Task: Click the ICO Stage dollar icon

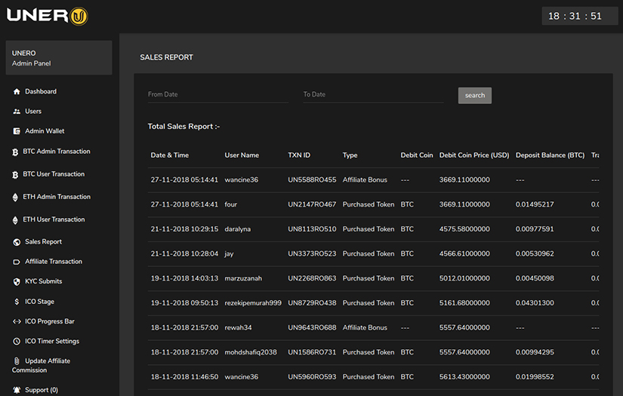Action: click(x=17, y=302)
